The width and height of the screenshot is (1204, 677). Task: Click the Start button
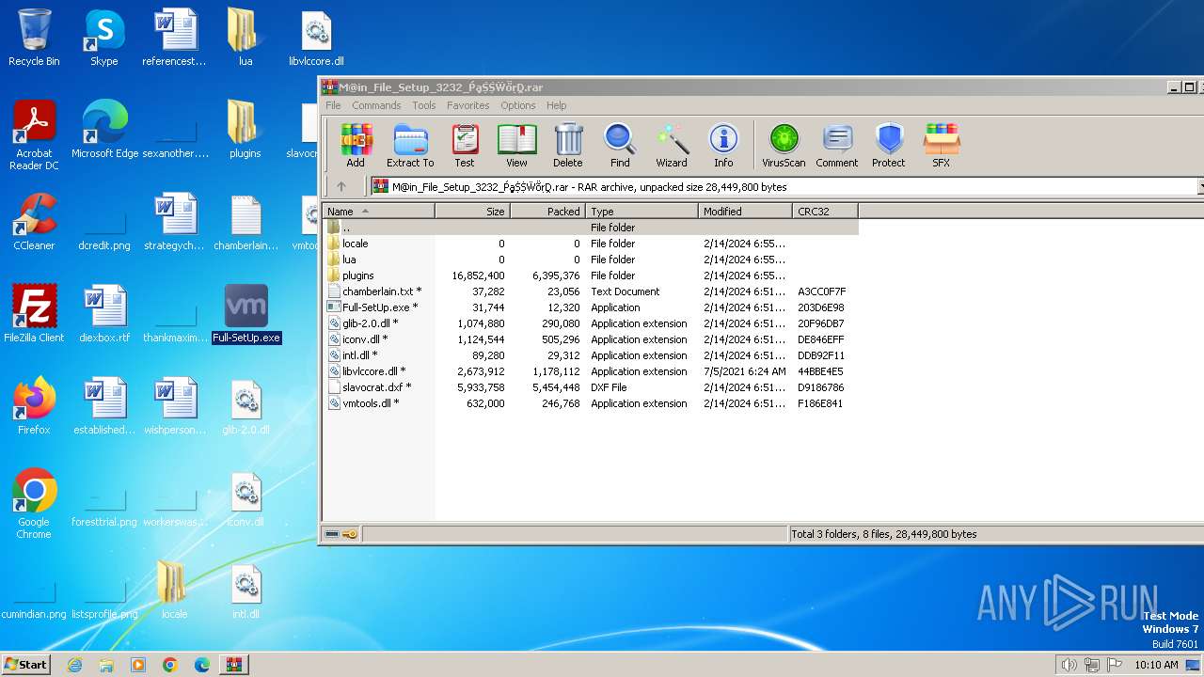point(26,664)
